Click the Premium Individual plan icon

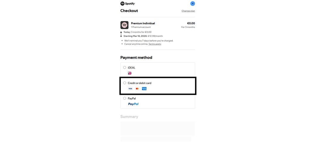tap(124, 25)
